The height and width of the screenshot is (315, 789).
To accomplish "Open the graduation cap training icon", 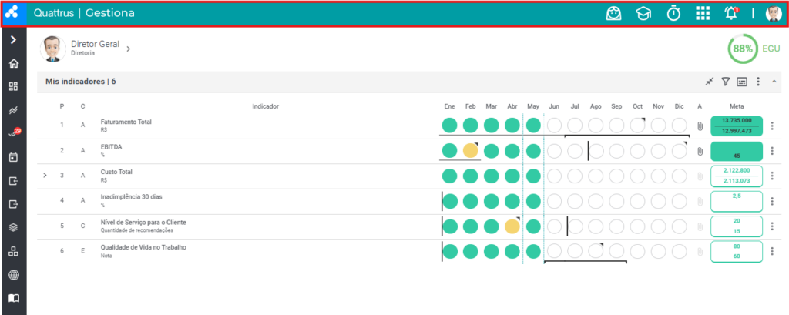I will (x=643, y=14).
